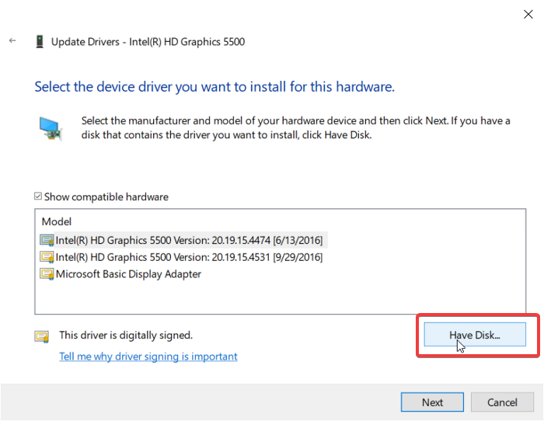Click the 'This driver is digitally signed' text

click(126, 336)
